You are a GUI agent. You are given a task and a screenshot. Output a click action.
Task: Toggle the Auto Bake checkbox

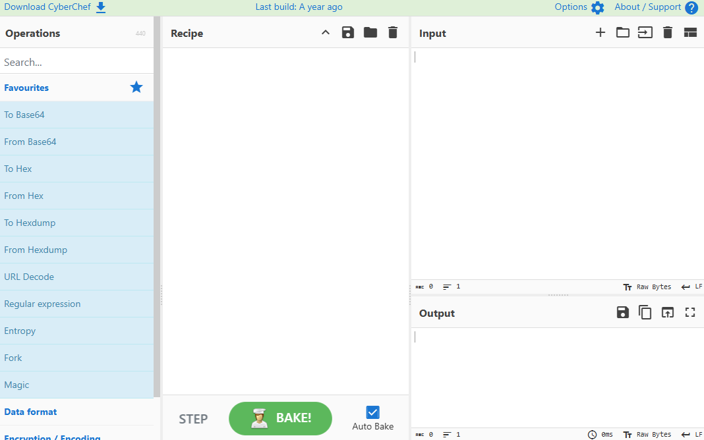tap(372, 413)
